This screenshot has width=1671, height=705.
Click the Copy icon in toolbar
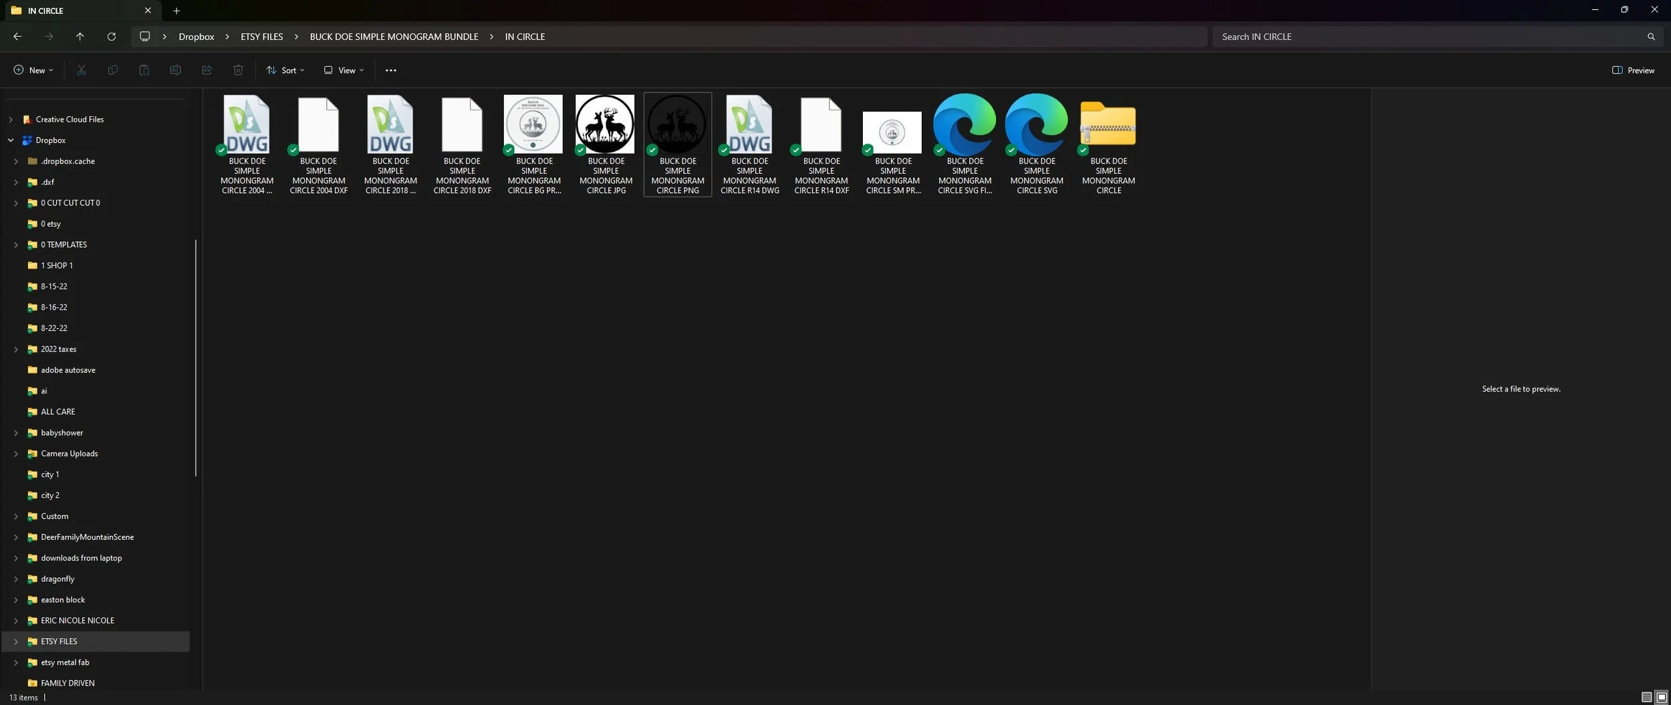click(x=113, y=70)
